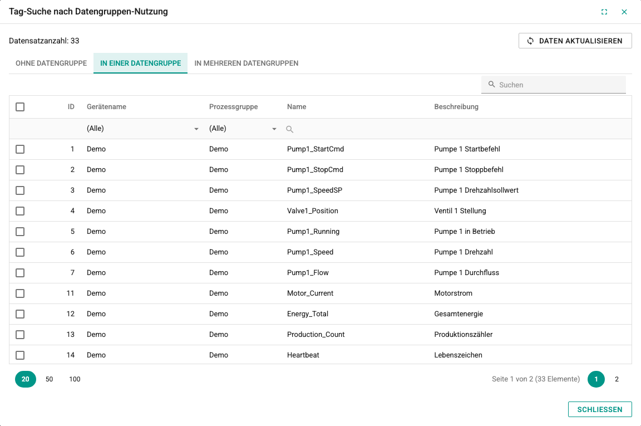Click the Production_Count name cell

coord(315,335)
